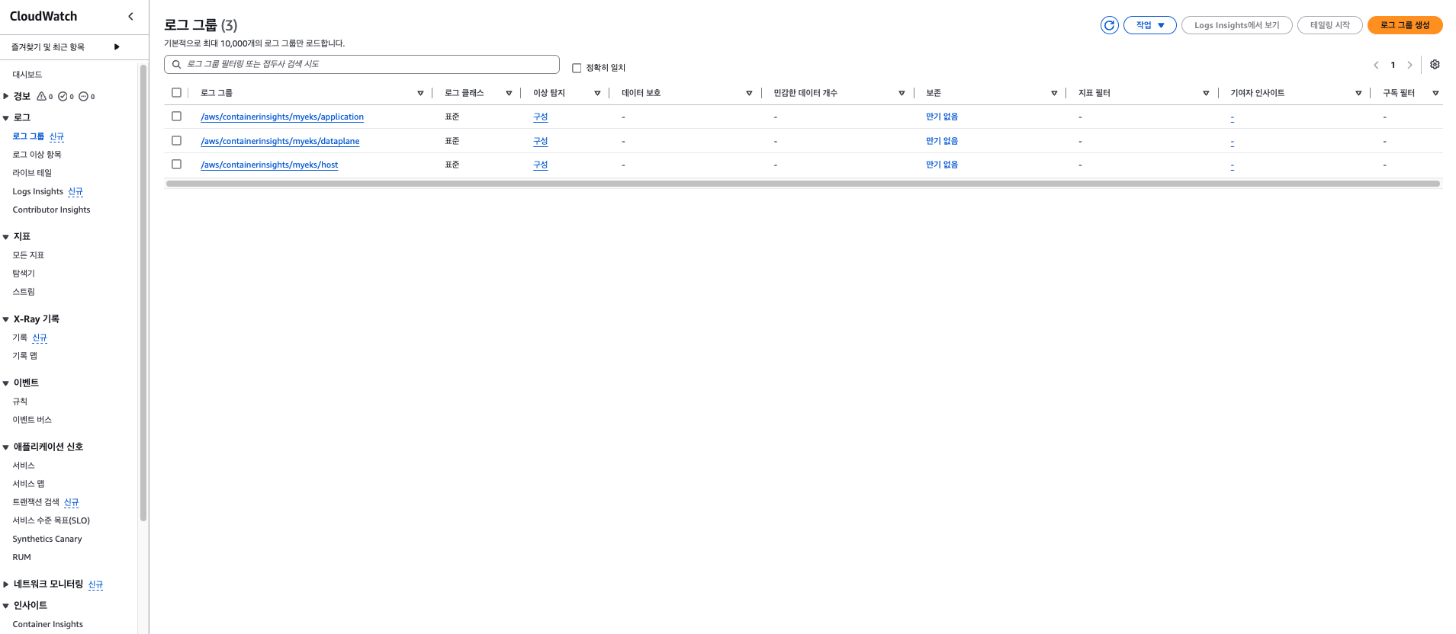
Task: Click page number 1 in pagination
Action: pyautogui.click(x=1393, y=65)
